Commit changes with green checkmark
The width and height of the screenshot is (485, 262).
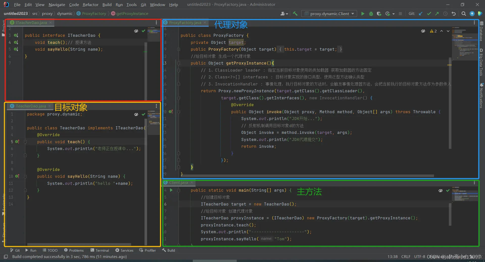point(429,14)
